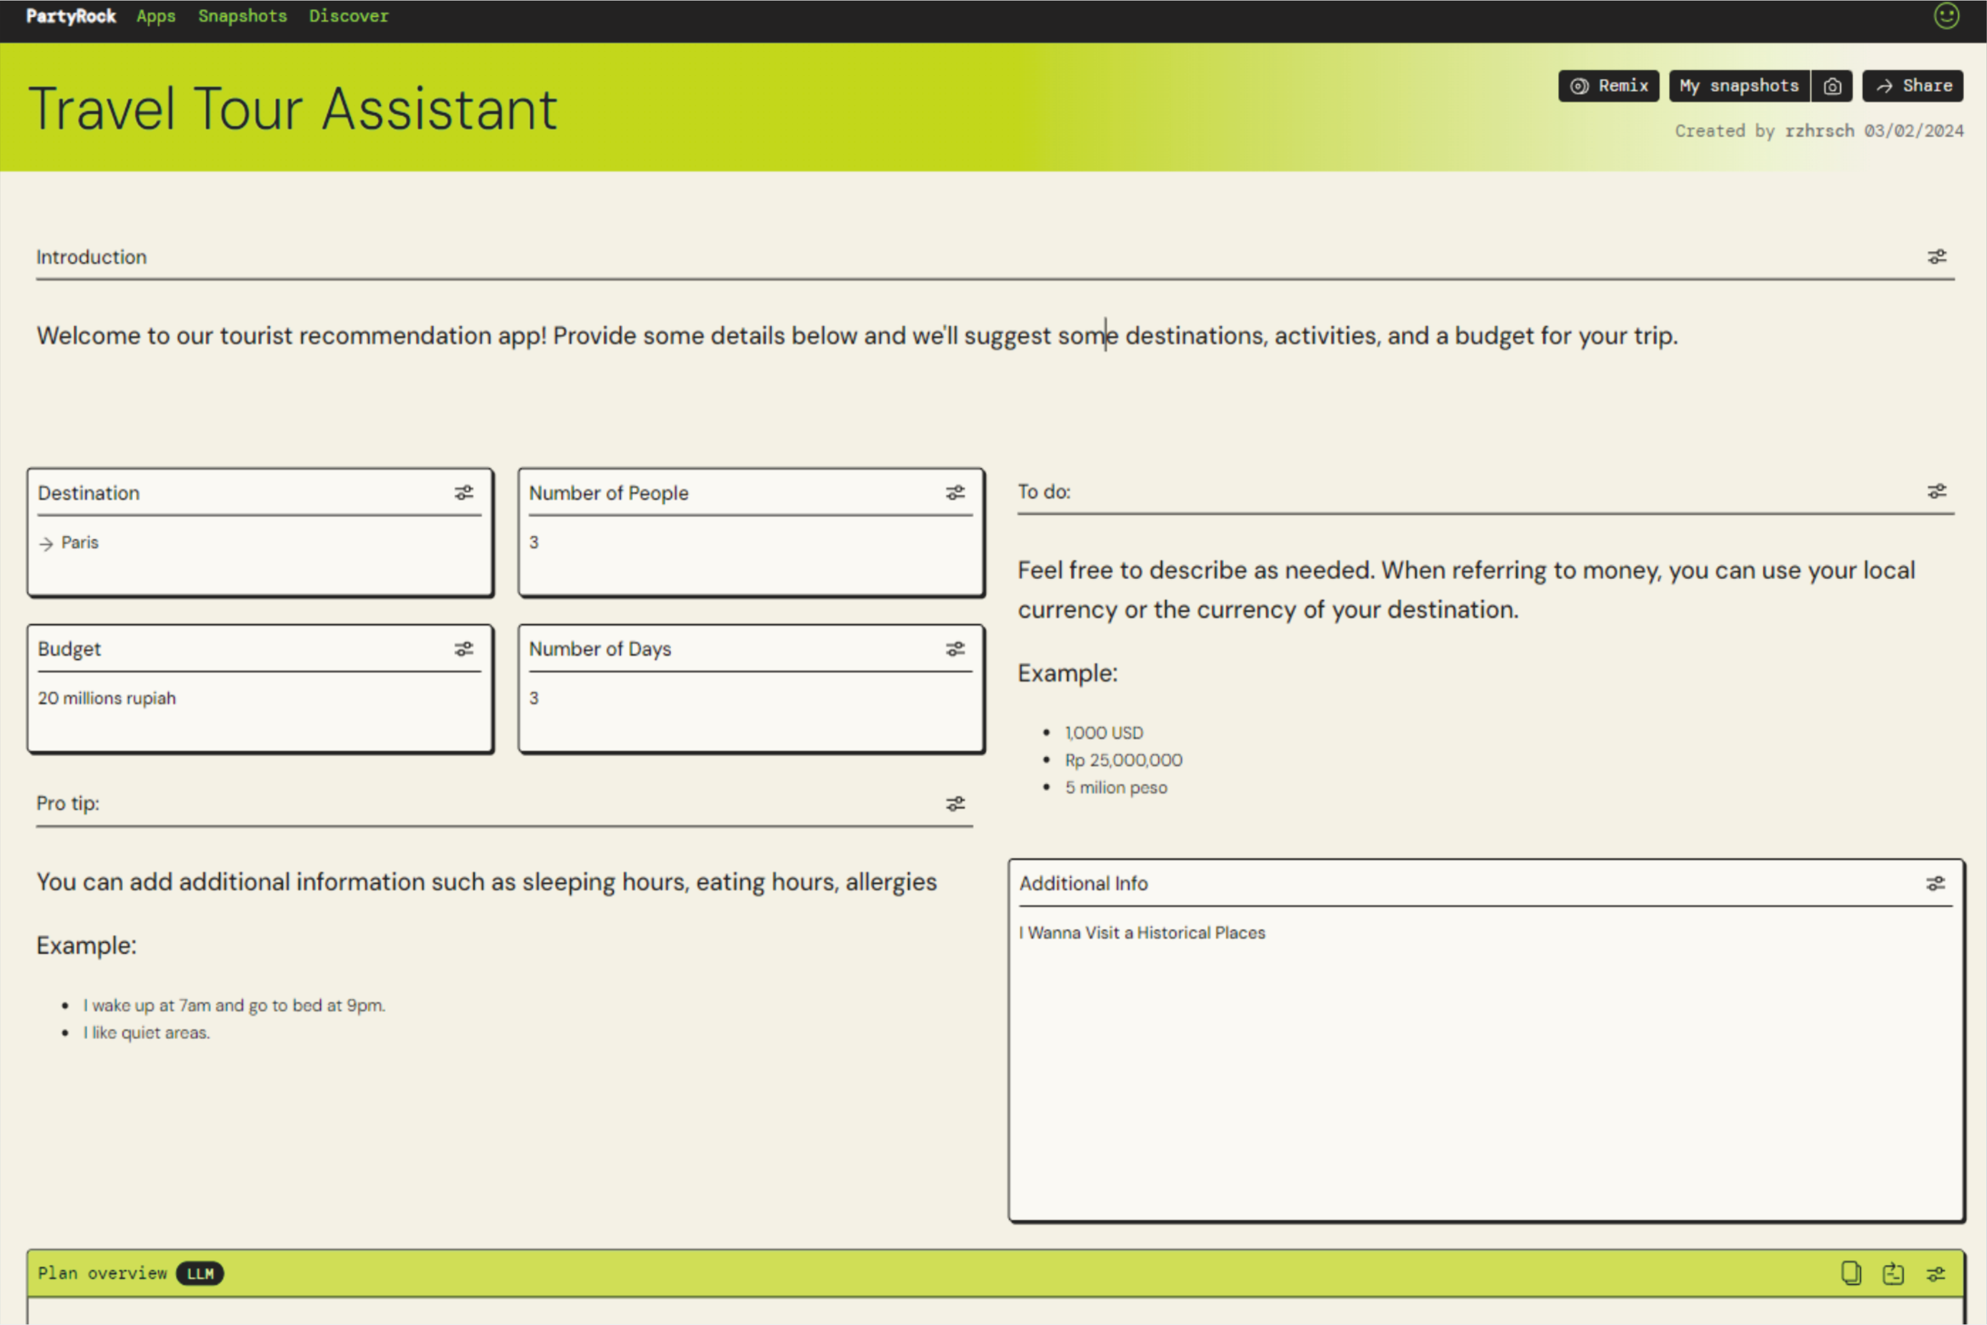Open Additional Info settings icon

click(1935, 884)
